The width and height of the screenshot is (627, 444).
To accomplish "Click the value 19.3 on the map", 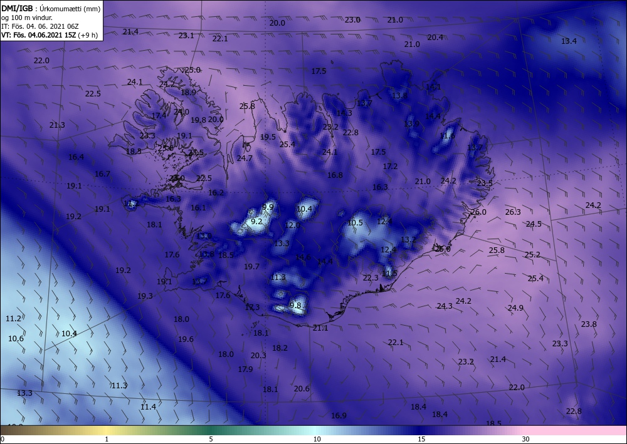I will [x=145, y=296].
